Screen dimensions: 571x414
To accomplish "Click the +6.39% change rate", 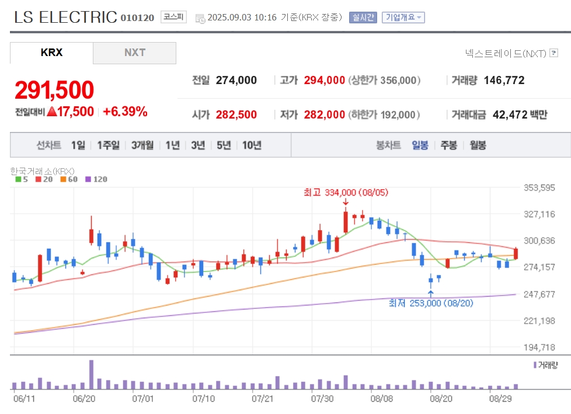I will (x=125, y=112).
